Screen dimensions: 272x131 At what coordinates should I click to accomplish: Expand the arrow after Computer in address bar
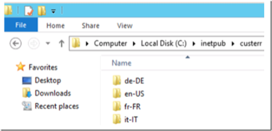tap(134, 44)
